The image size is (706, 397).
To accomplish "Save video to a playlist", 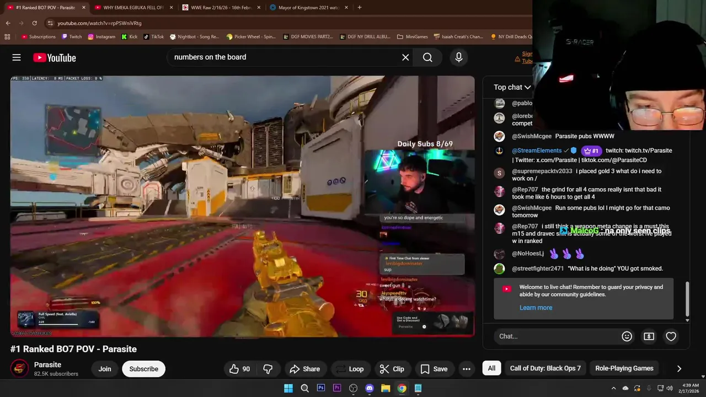I will tap(434, 369).
